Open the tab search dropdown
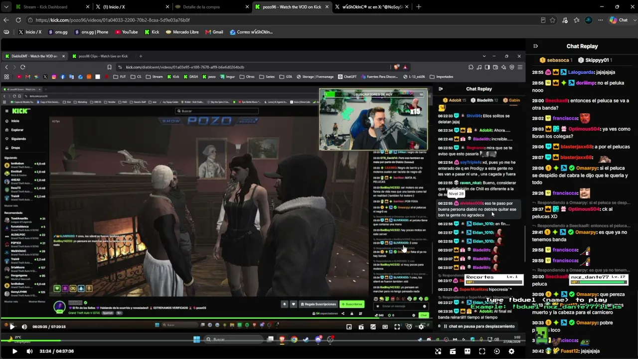 (6, 7)
